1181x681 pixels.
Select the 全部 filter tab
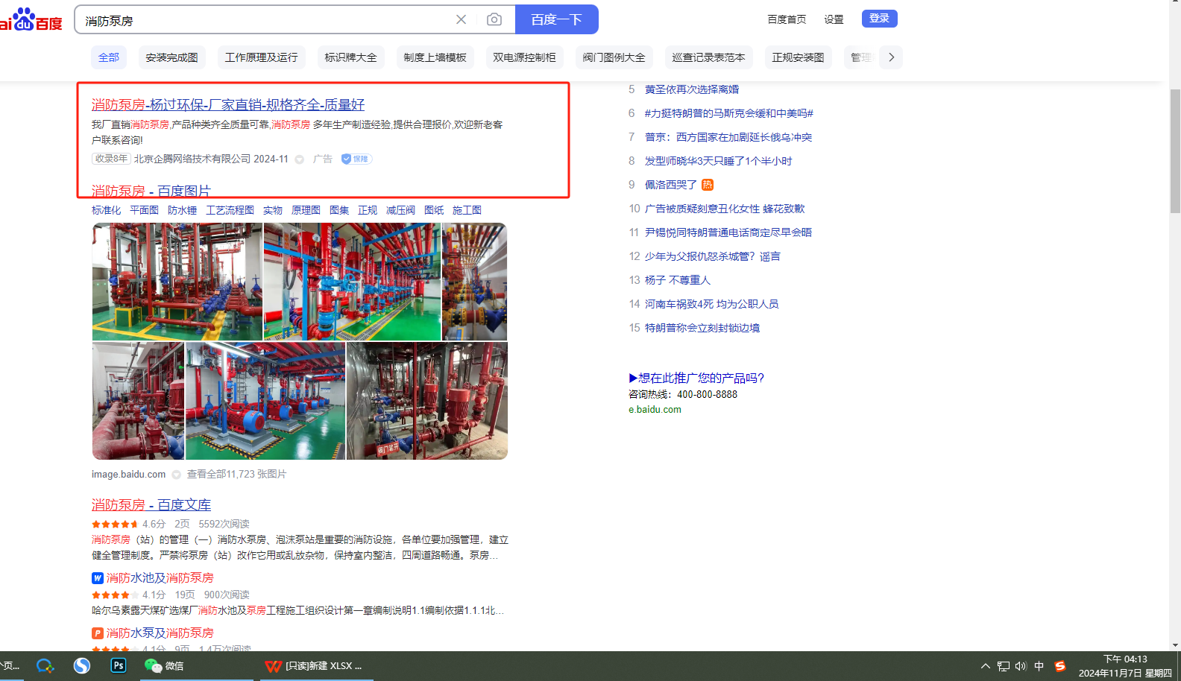click(x=109, y=57)
